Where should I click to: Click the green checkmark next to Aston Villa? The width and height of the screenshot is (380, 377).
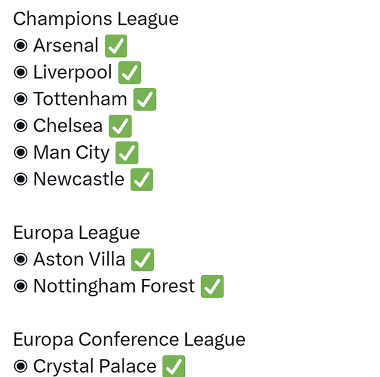point(143,260)
